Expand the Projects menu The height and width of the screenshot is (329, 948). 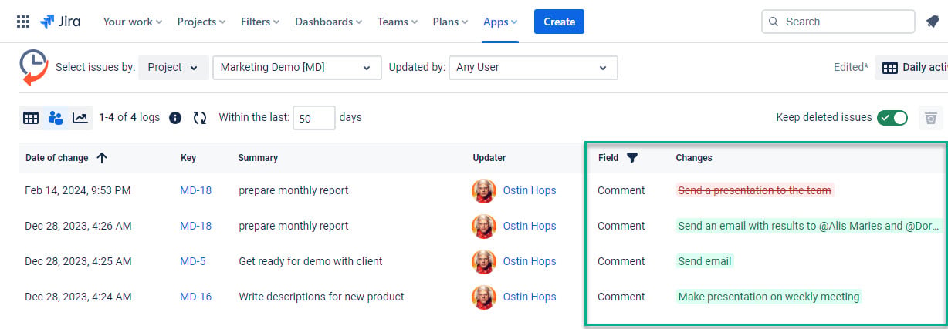click(201, 22)
